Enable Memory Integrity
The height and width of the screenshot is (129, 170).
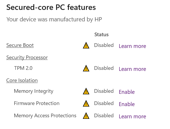[x=127, y=92]
